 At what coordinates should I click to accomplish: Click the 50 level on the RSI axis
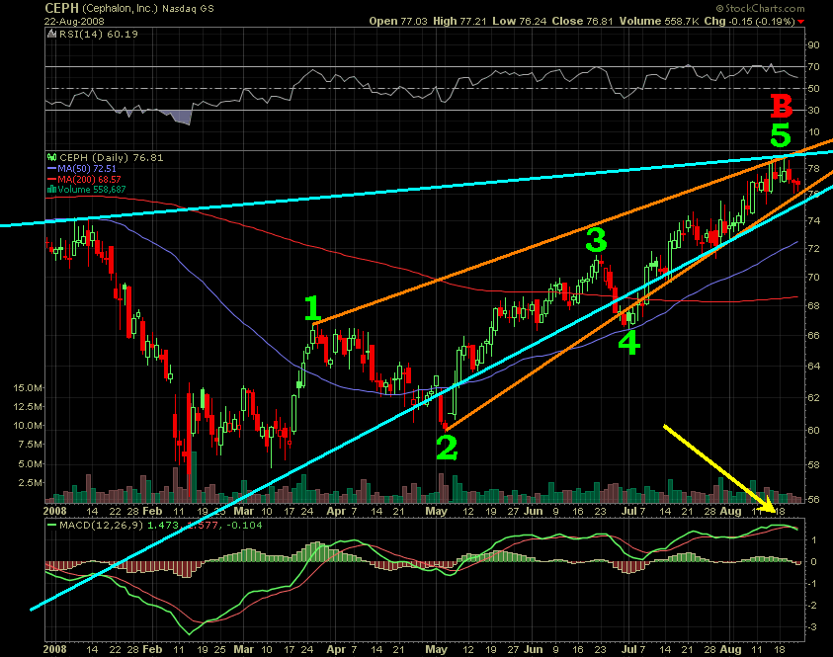(813, 88)
